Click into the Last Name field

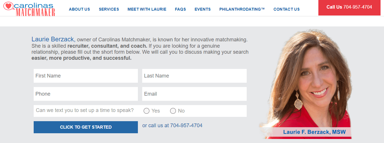click(194, 76)
